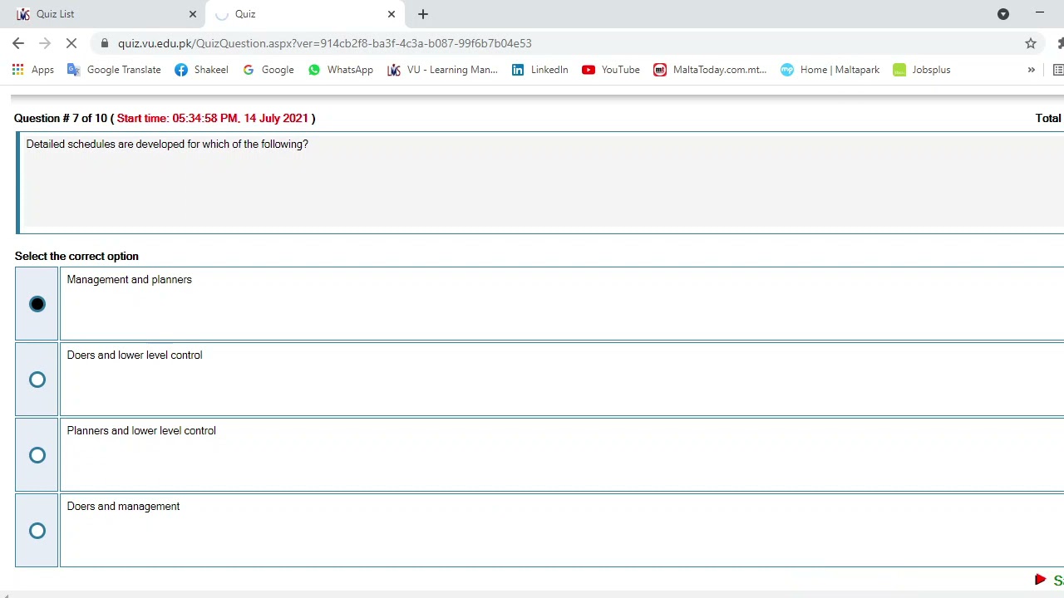Click the Question # 7 of 10 label
Viewport: 1064px width, 598px height.
[x=61, y=119]
